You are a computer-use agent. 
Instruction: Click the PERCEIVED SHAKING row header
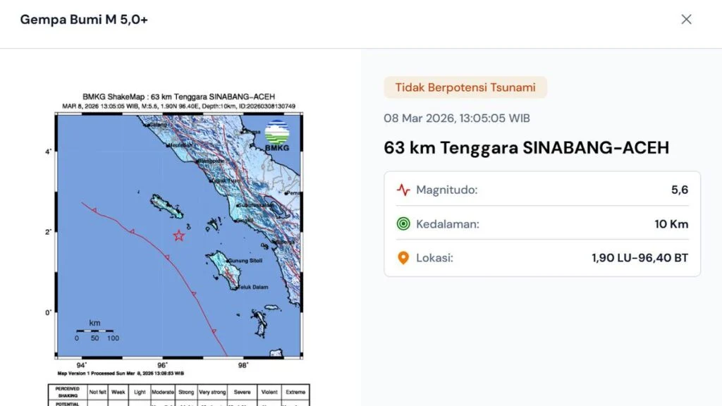click(68, 392)
